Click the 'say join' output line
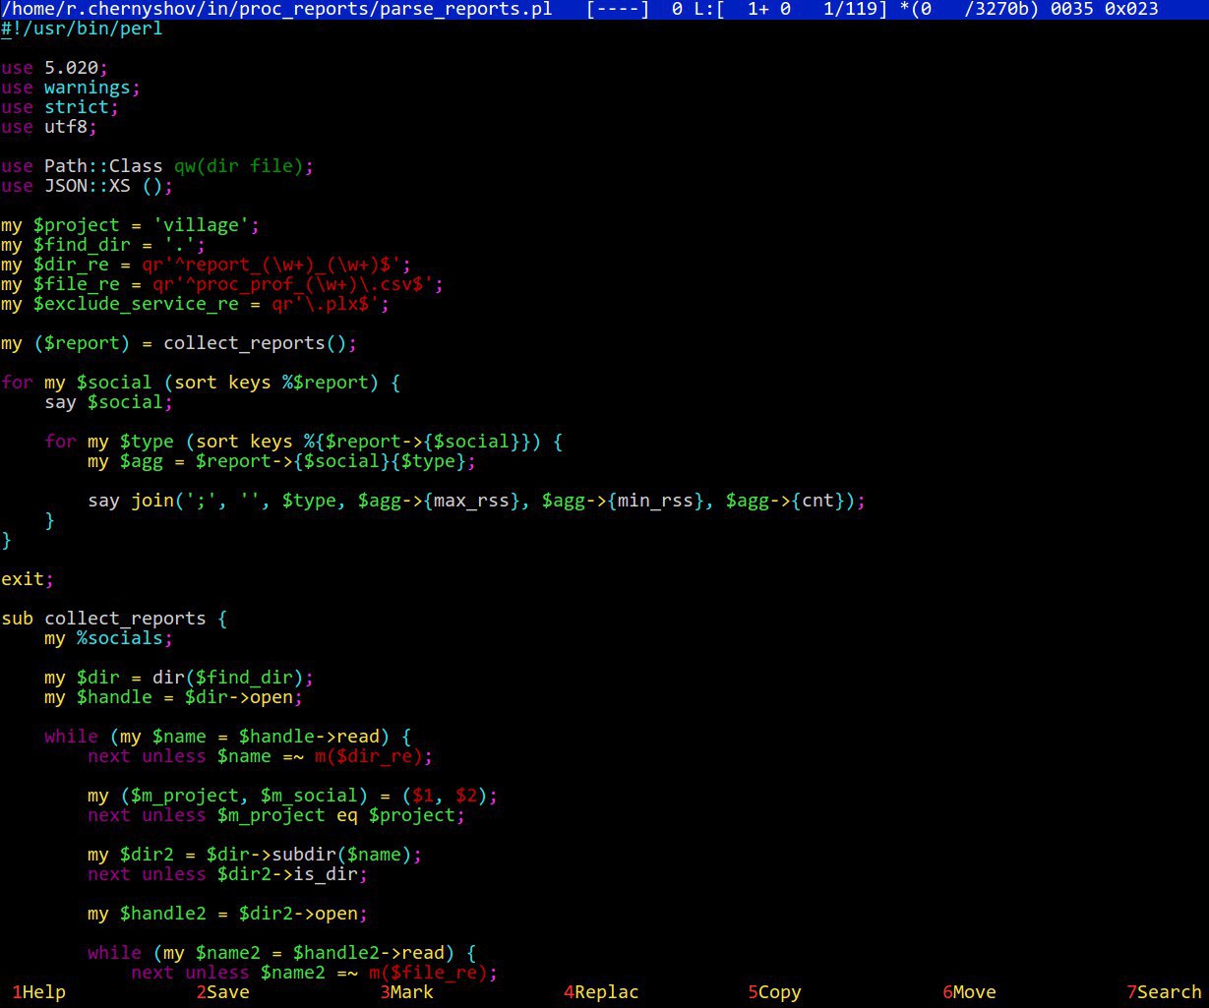Image resolution: width=1209 pixels, height=1008 pixels. click(477, 501)
